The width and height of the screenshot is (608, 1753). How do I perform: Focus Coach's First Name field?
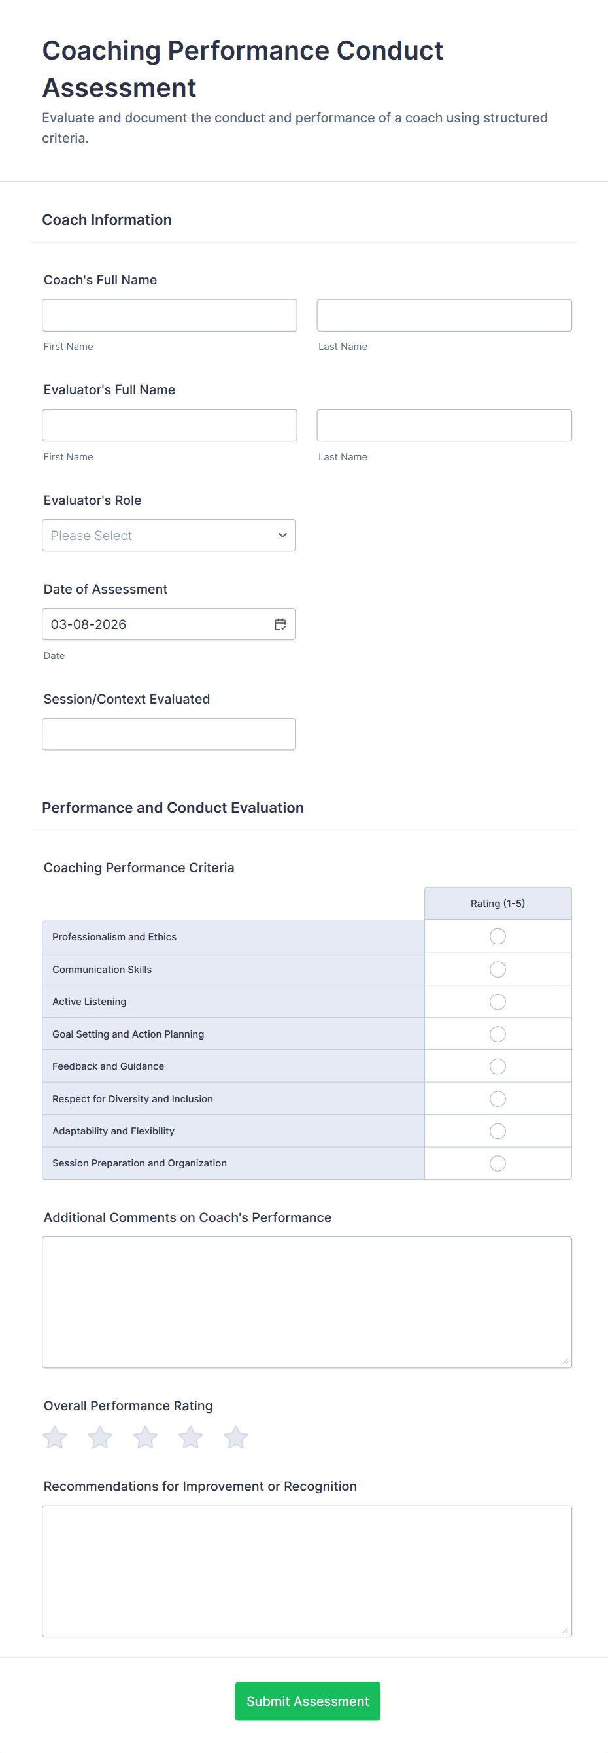[x=169, y=315]
